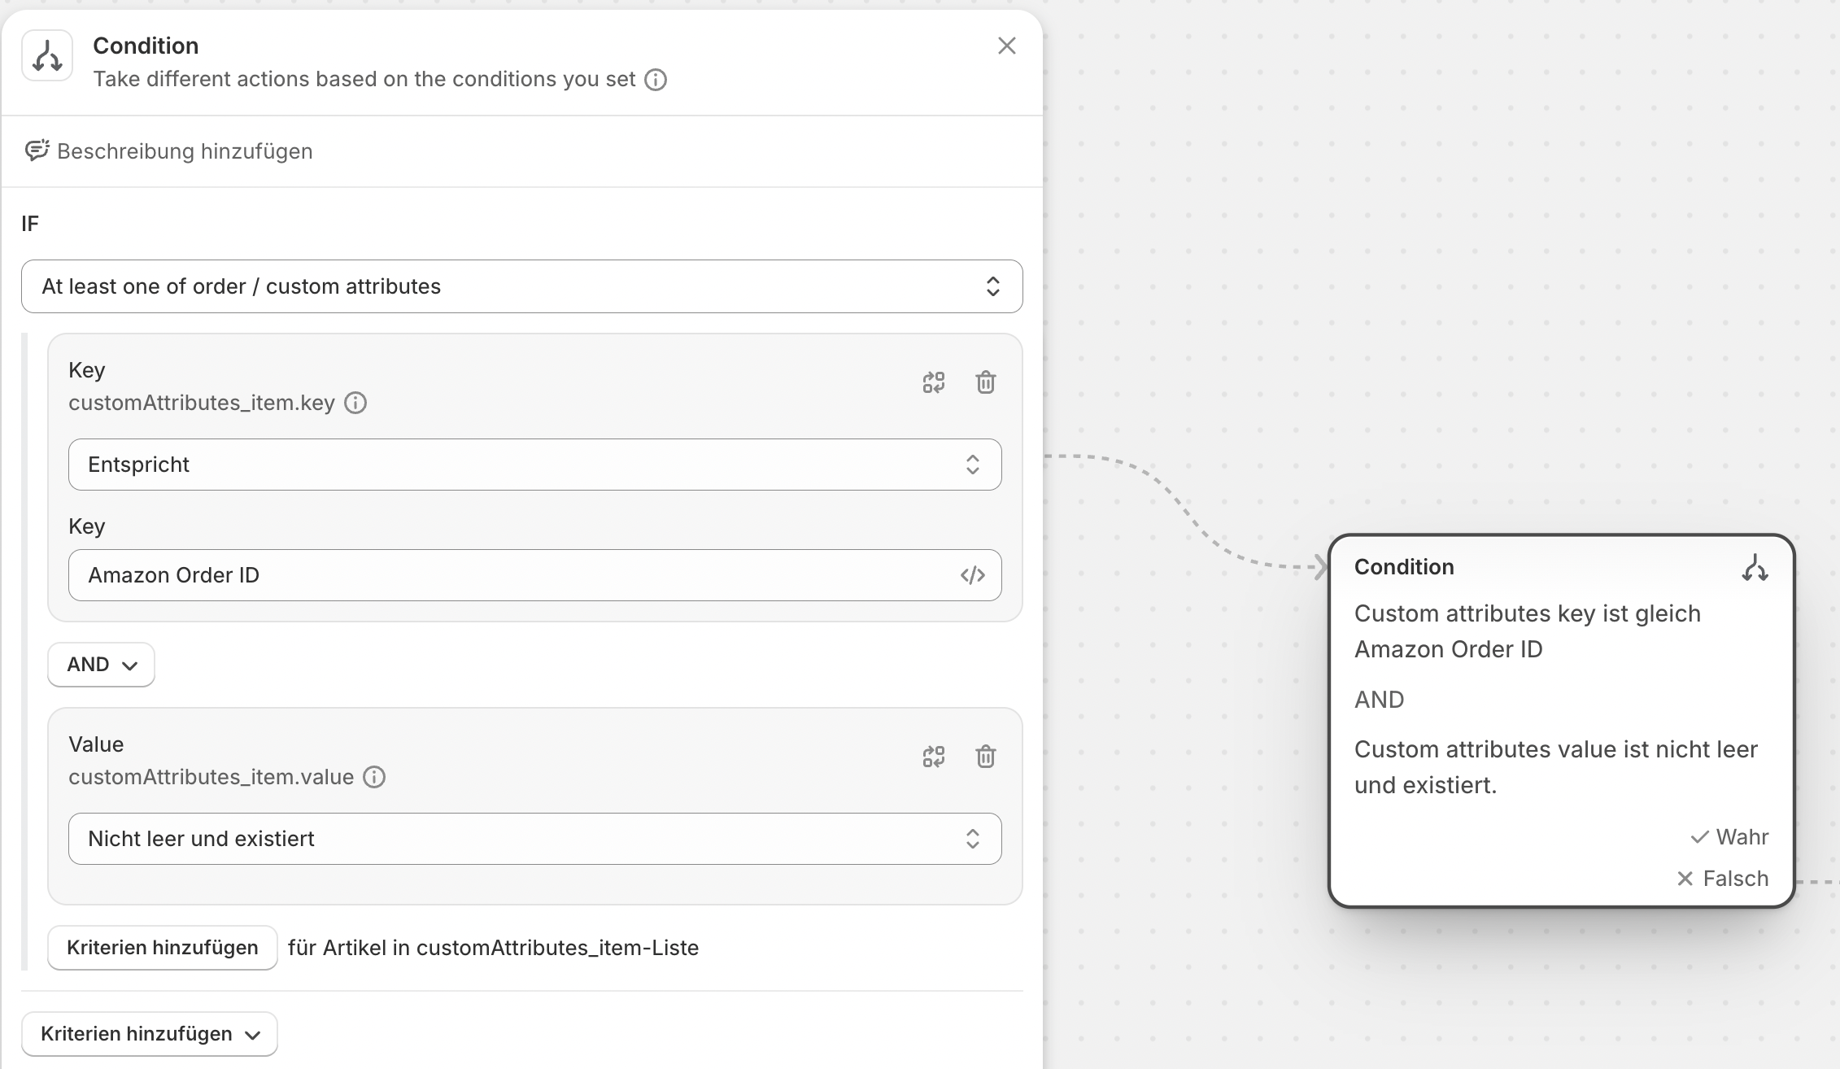Insert variable using code icon in Key field
Screen dimensions: 1840x1069
(x=973, y=575)
